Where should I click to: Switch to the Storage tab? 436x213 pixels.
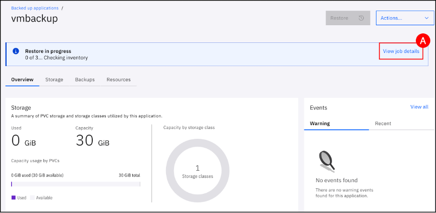[x=54, y=80]
